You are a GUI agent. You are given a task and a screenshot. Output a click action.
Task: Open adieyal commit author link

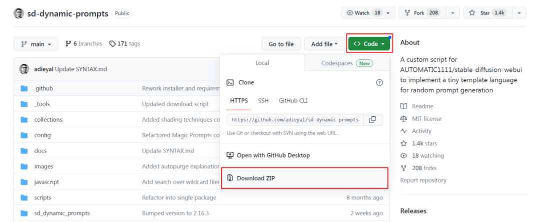(43, 69)
